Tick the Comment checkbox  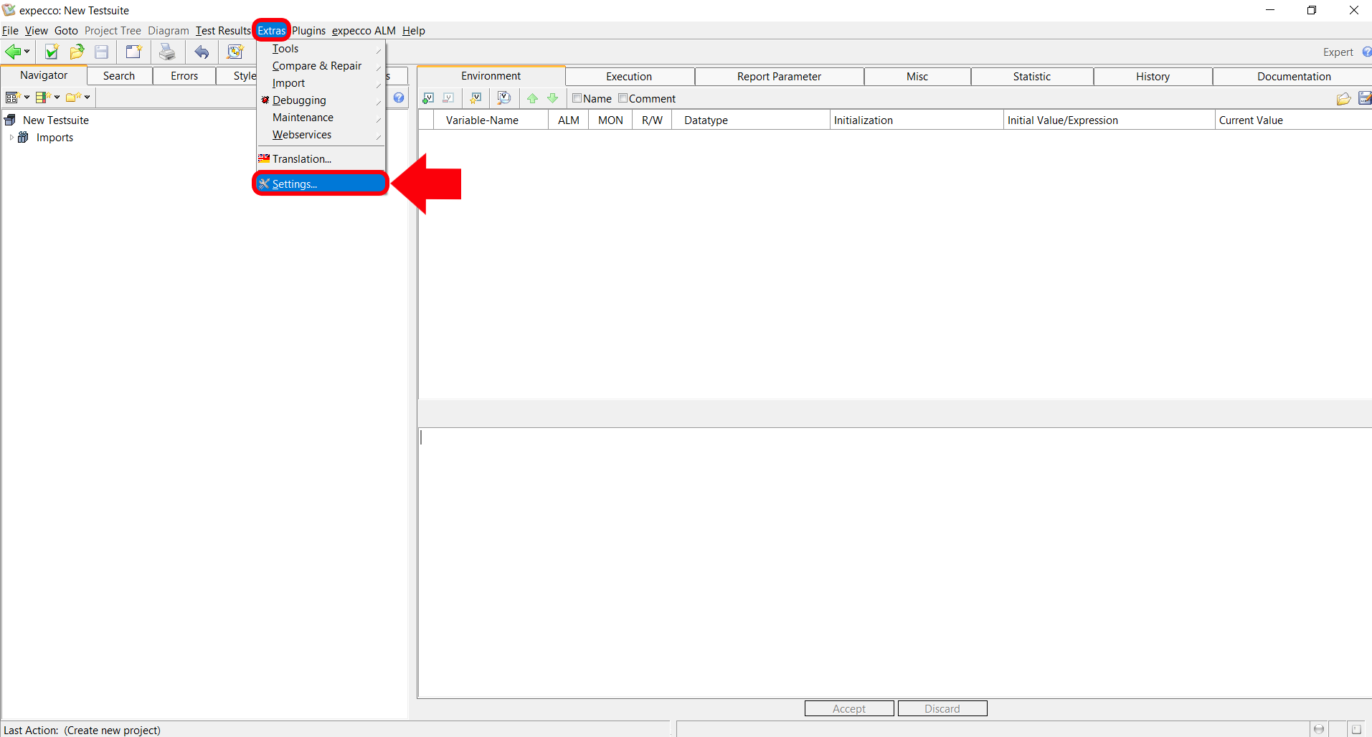[623, 98]
